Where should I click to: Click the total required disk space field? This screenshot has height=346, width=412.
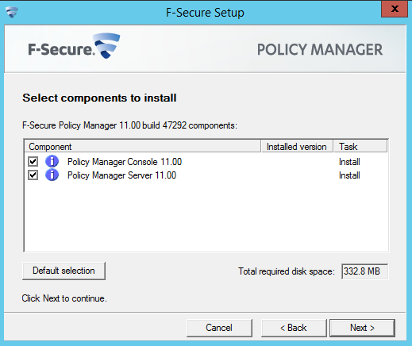[x=364, y=271]
